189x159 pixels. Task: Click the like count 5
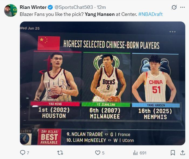coord(103,153)
